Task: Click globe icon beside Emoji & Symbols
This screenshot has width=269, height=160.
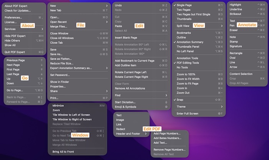Action: tap(166, 107)
